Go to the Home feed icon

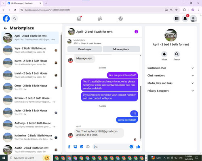tap(79, 19)
